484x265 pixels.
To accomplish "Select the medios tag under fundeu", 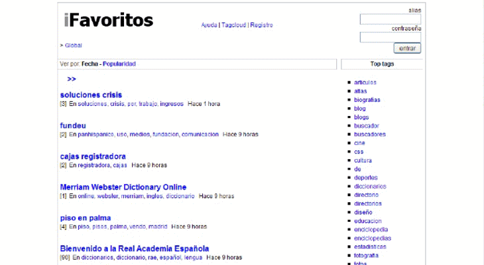I will coord(139,134).
